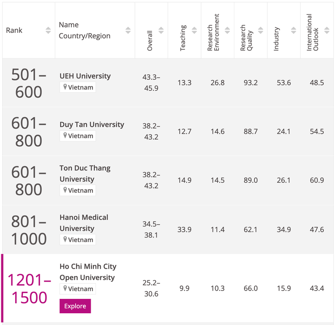This screenshot has height=325, width=336.
Task: Sort by Industry score arrows
Action: point(294,31)
